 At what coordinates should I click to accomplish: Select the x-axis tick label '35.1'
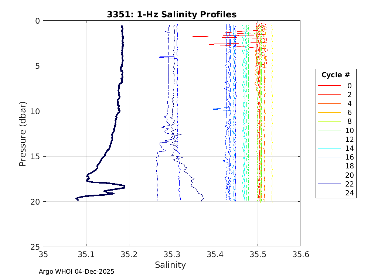click(x=86, y=254)
